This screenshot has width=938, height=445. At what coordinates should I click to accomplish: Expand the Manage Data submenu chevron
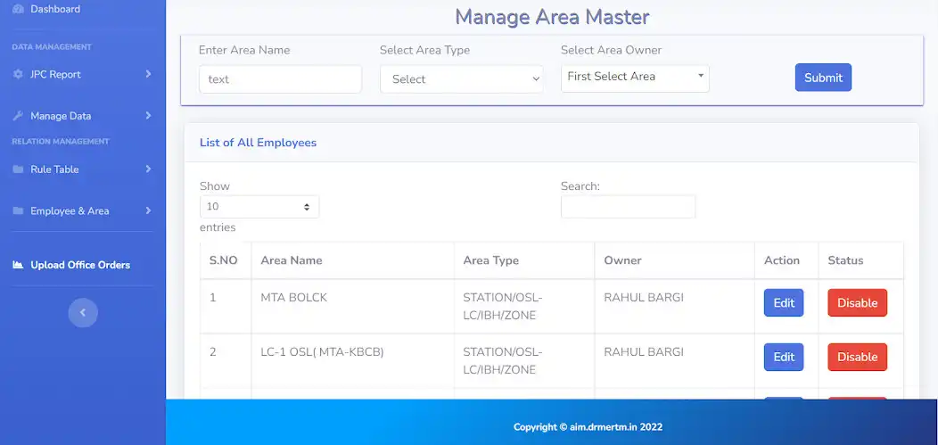click(x=148, y=116)
